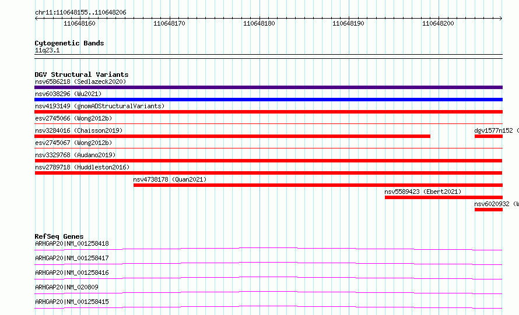
Task: Click the chr11:110648155..110648206 coordinates text
Action: pos(80,12)
